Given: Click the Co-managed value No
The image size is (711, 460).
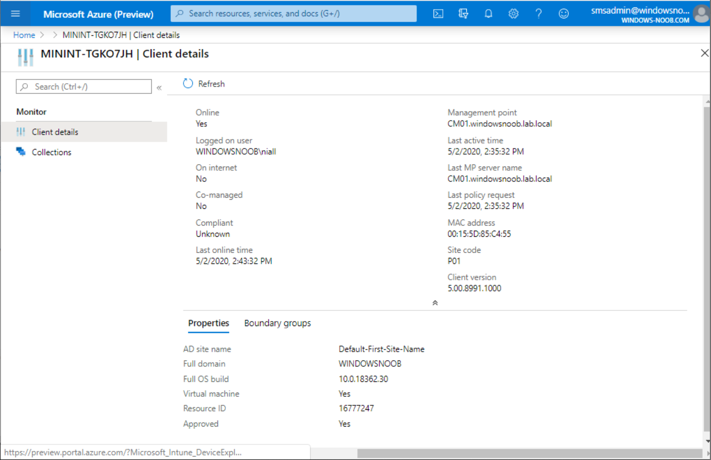Looking at the screenshot, I should pos(201,206).
